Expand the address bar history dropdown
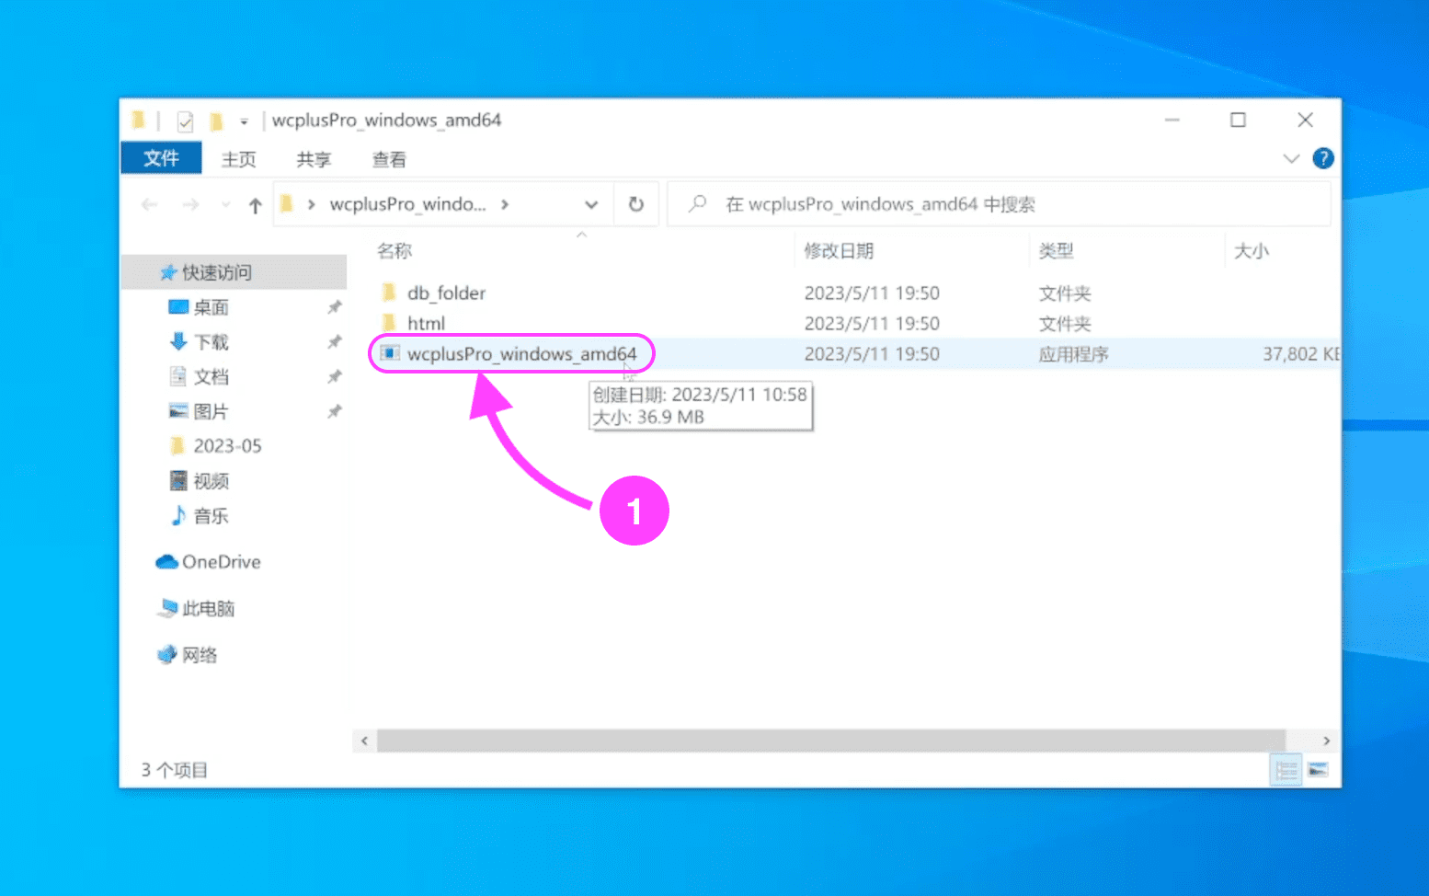 (591, 204)
